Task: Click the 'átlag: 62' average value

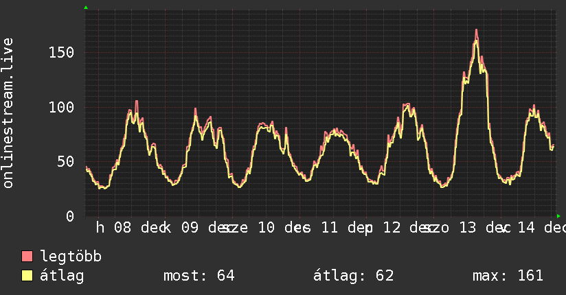Action: [353, 276]
